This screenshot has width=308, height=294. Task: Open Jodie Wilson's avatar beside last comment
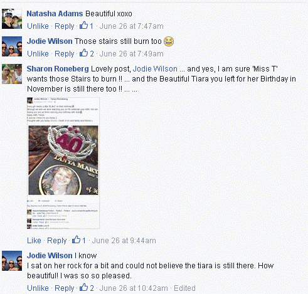pyautogui.click(x=12, y=261)
